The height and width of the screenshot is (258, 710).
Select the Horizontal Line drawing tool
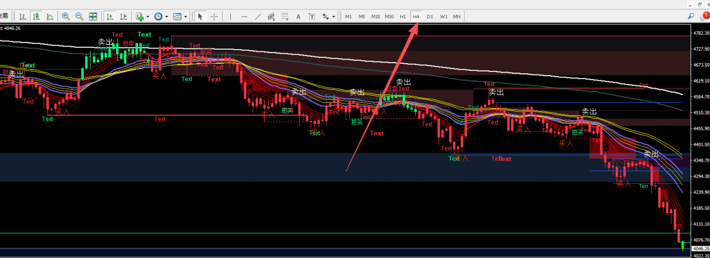click(245, 17)
